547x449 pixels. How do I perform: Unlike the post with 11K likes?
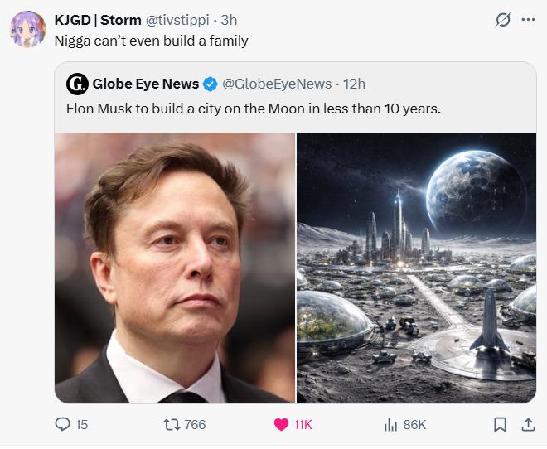tap(282, 424)
